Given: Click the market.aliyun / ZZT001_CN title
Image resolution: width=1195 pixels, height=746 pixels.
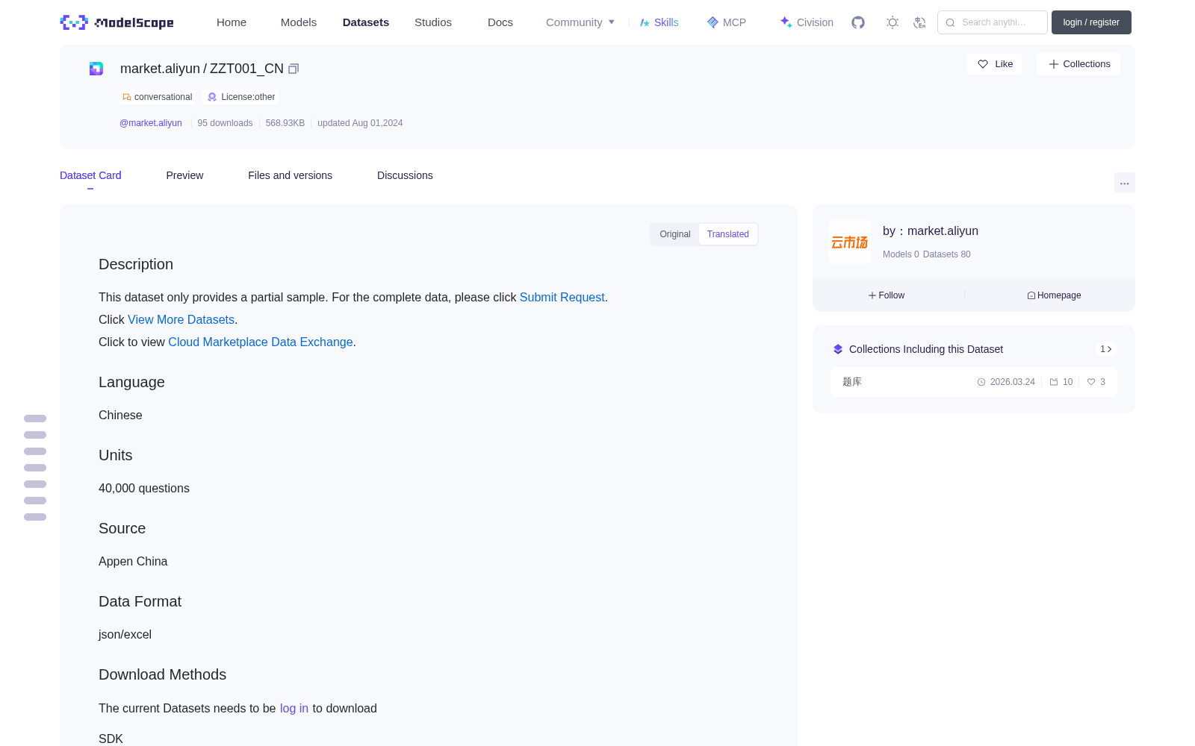Looking at the screenshot, I should [202, 69].
